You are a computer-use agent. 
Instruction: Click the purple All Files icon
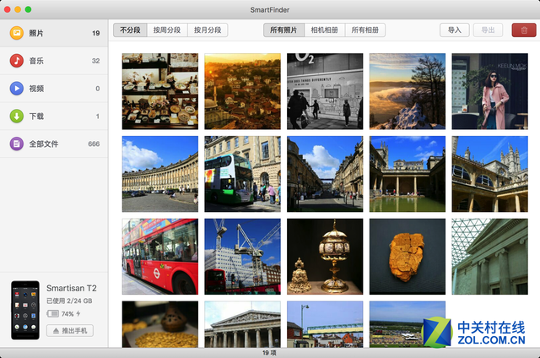16,144
